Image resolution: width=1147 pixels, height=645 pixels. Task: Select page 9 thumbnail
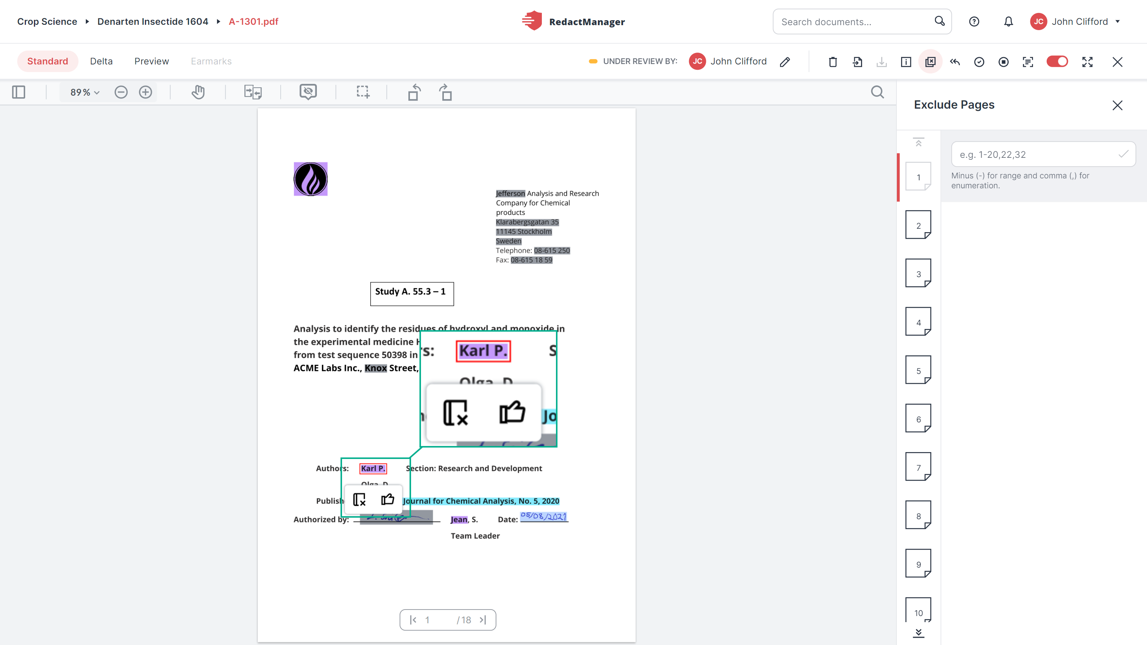click(919, 564)
